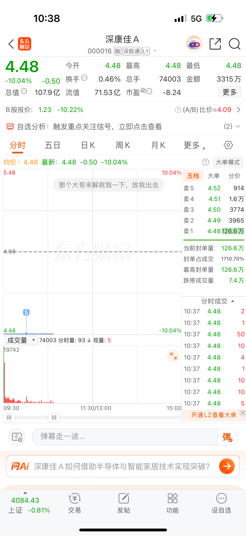
Task: Close the 开通L2查看大单 banner
Action: coord(243,413)
